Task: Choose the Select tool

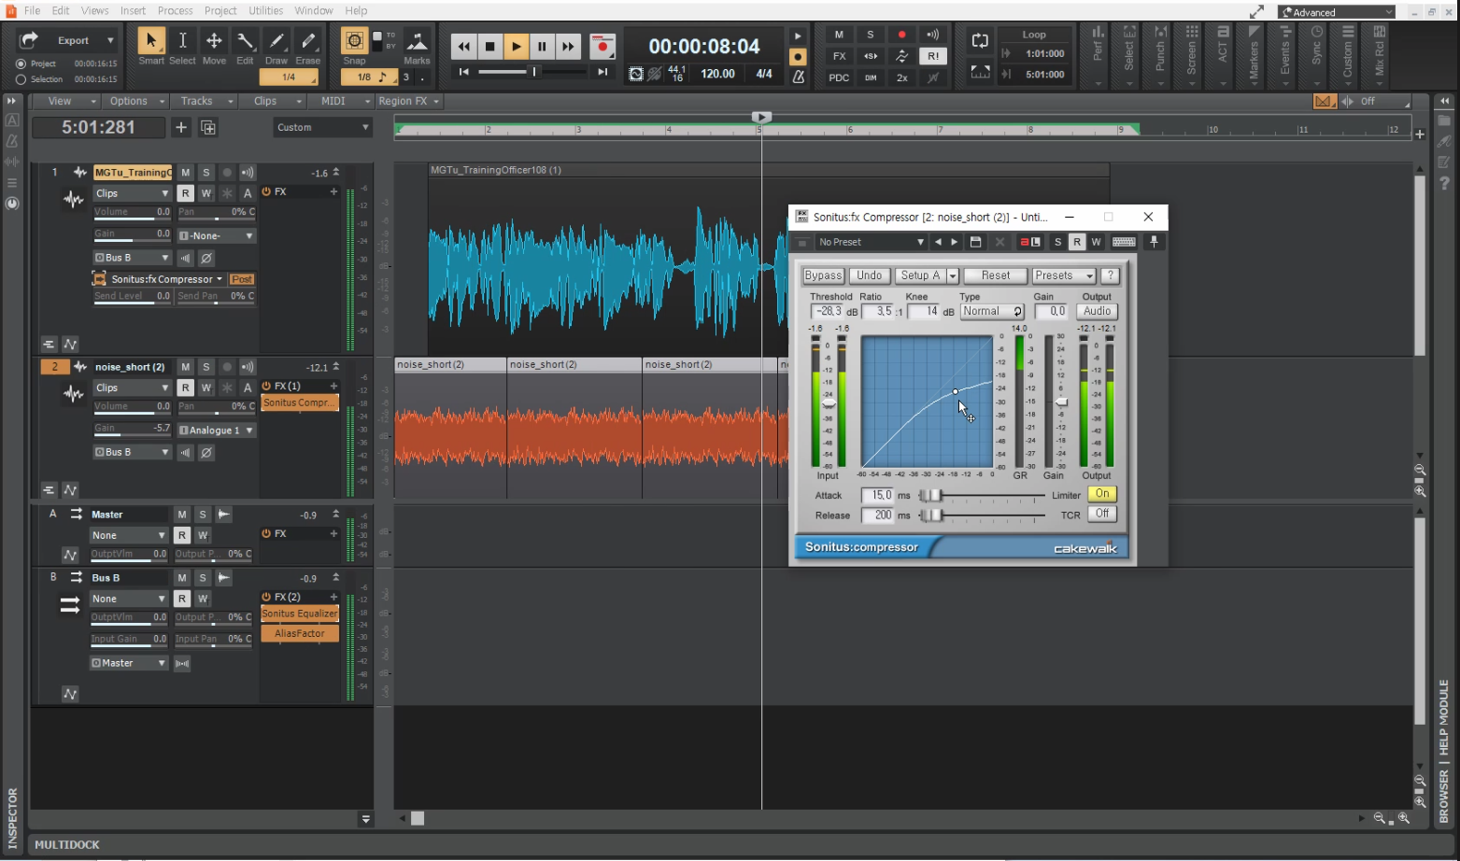Action: (x=182, y=41)
